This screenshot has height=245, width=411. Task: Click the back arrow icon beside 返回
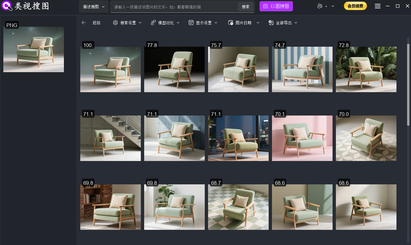84,23
